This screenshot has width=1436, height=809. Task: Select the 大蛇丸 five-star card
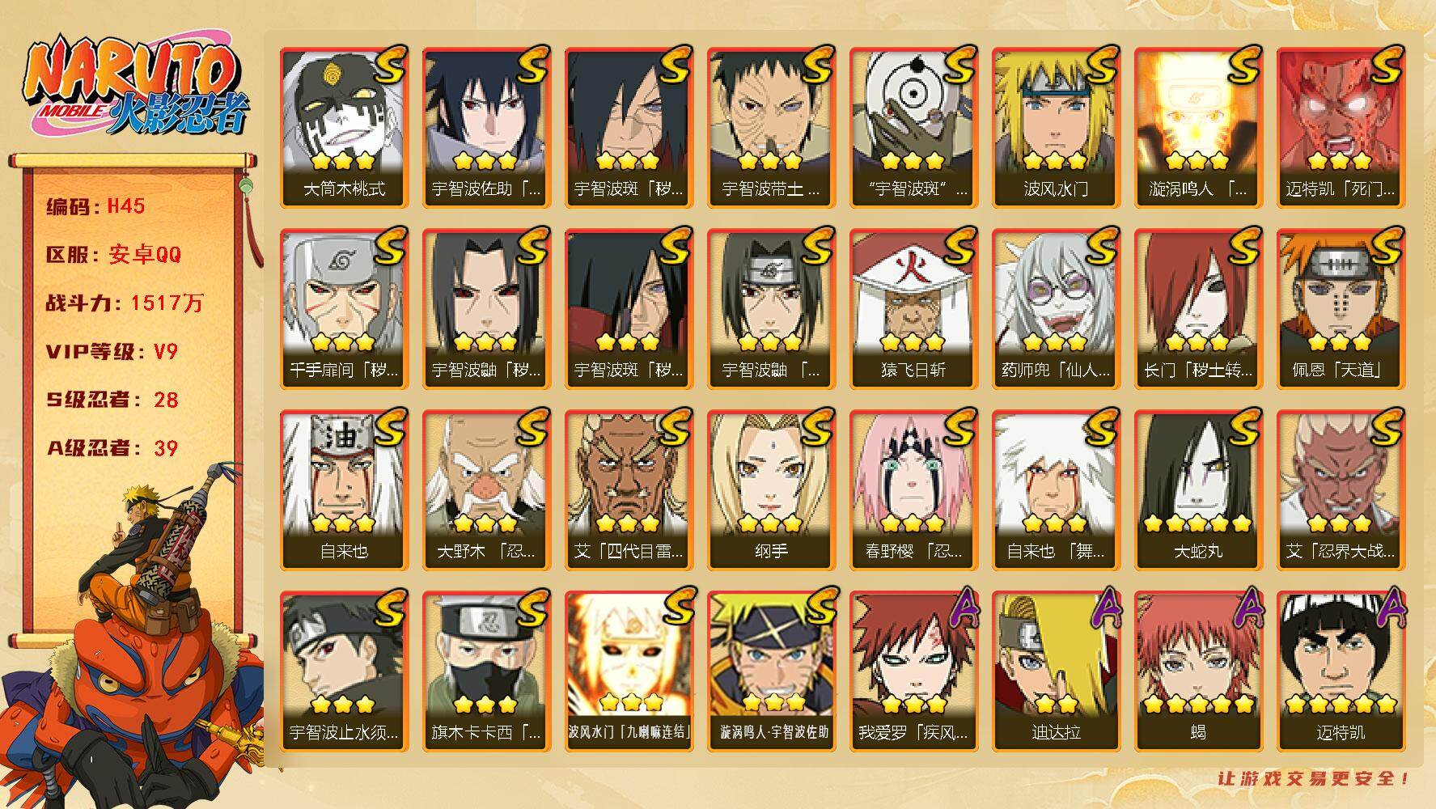pyautogui.click(x=1198, y=489)
